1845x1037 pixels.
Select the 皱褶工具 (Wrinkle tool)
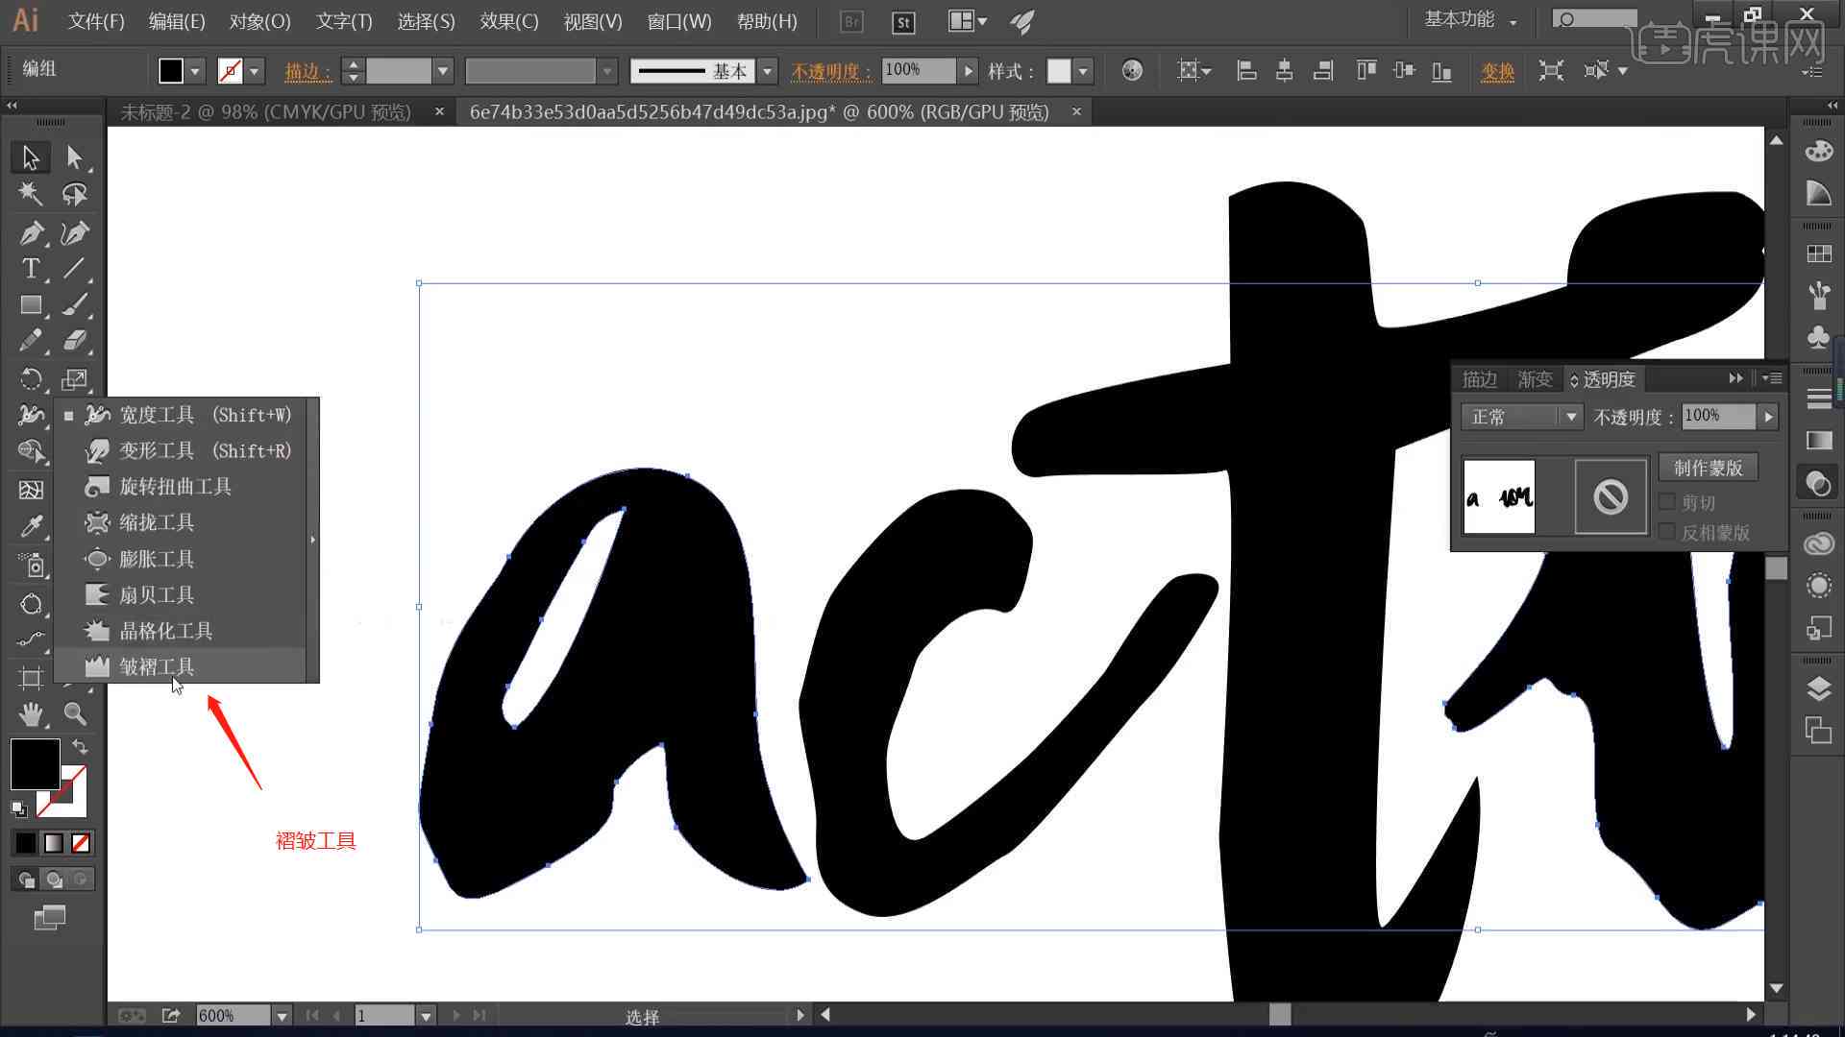pos(156,666)
